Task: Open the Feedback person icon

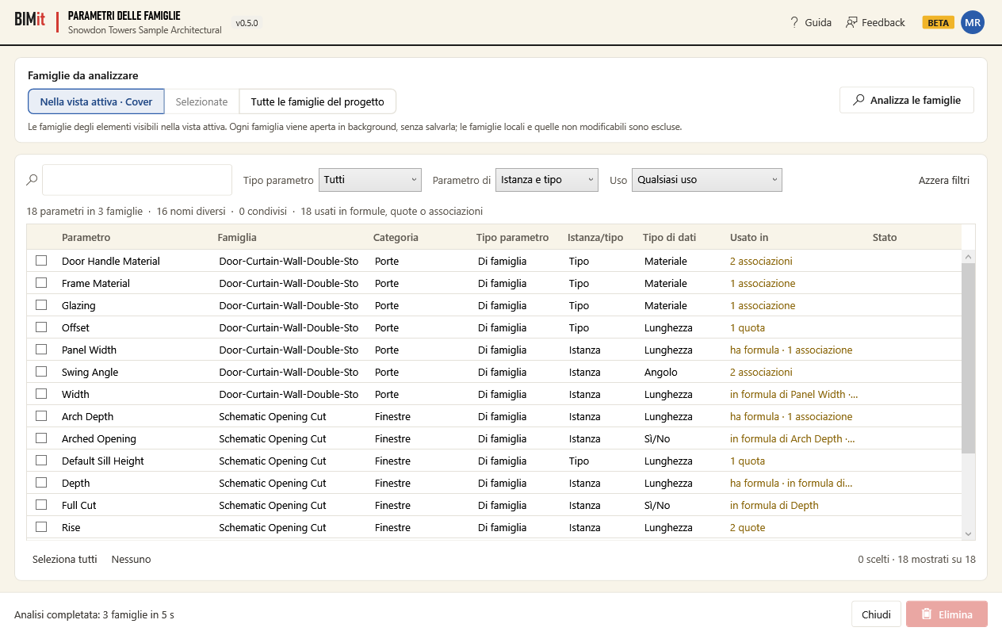Action: click(x=851, y=22)
